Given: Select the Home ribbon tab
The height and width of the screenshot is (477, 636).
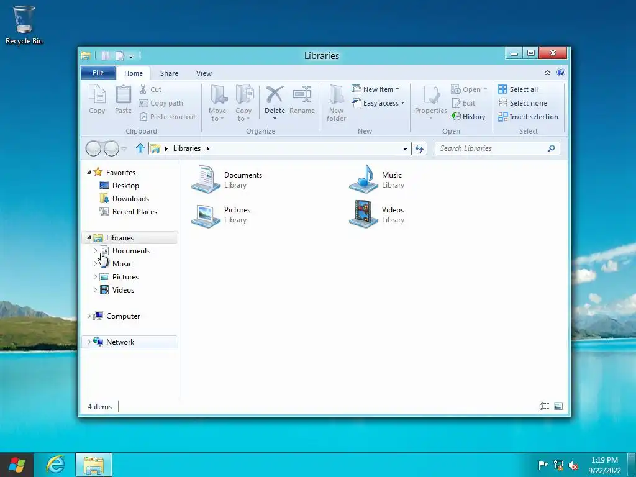Looking at the screenshot, I should pos(134,73).
